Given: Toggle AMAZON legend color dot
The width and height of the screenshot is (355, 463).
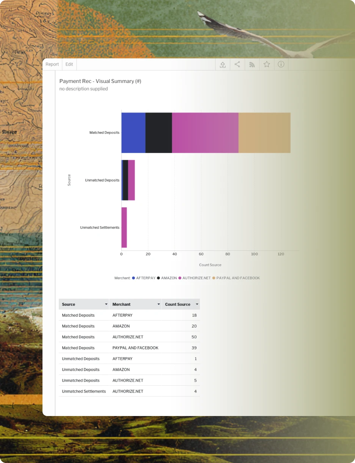Looking at the screenshot, I should (159, 278).
